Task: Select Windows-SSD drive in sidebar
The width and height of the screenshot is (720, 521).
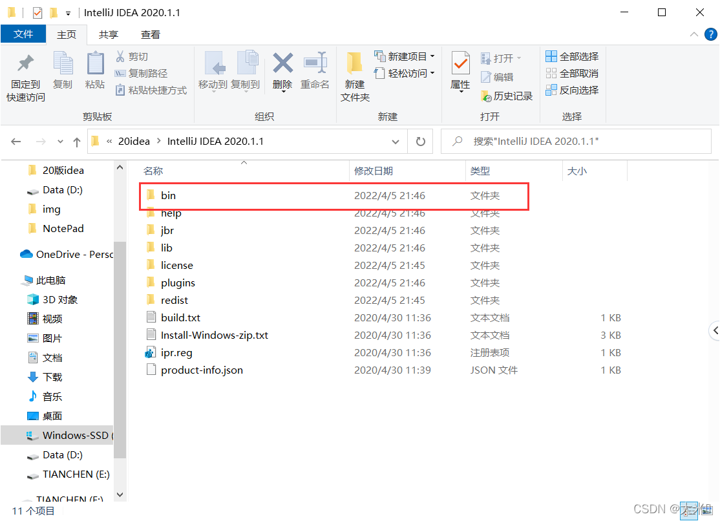Action: pyautogui.click(x=57, y=436)
